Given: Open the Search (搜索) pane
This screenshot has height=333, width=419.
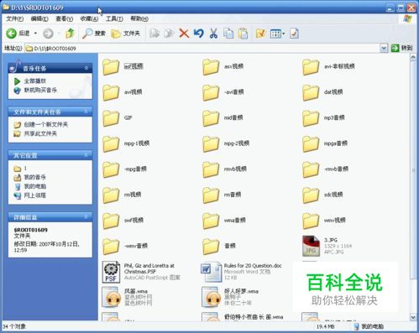Looking at the screenshot, I should tap(94, 34).
